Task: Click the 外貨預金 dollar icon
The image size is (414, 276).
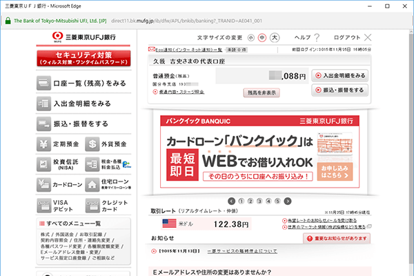Action: point(92,144)
